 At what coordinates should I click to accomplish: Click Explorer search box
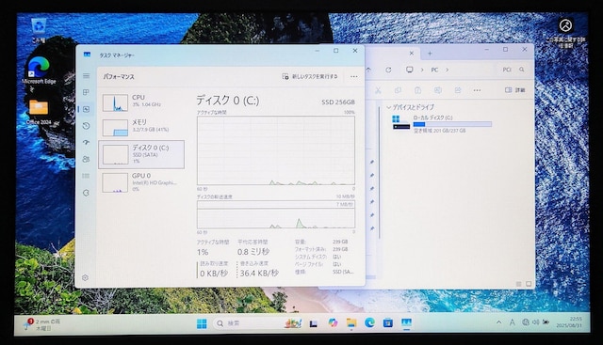click(x=513, y=70)
